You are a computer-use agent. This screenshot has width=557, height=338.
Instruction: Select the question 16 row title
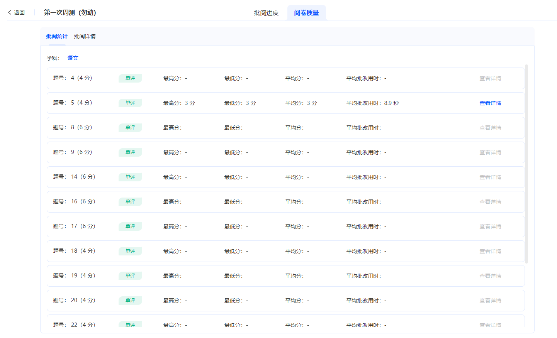[x=74, y=202]
